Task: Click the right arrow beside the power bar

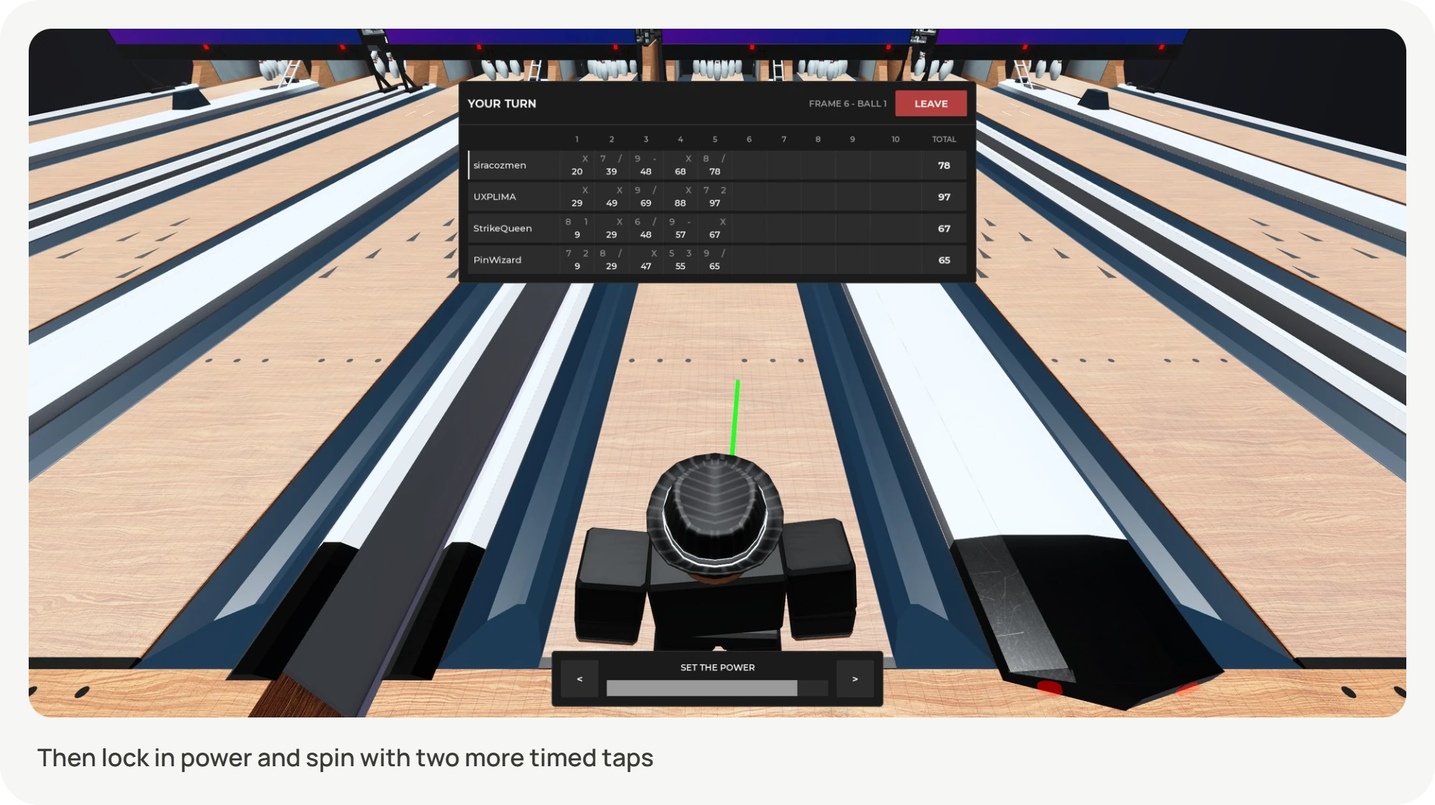Action: point(855,679)
